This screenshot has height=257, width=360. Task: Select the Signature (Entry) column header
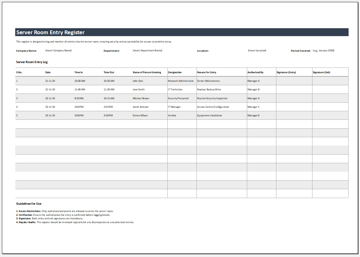[286, 72]
